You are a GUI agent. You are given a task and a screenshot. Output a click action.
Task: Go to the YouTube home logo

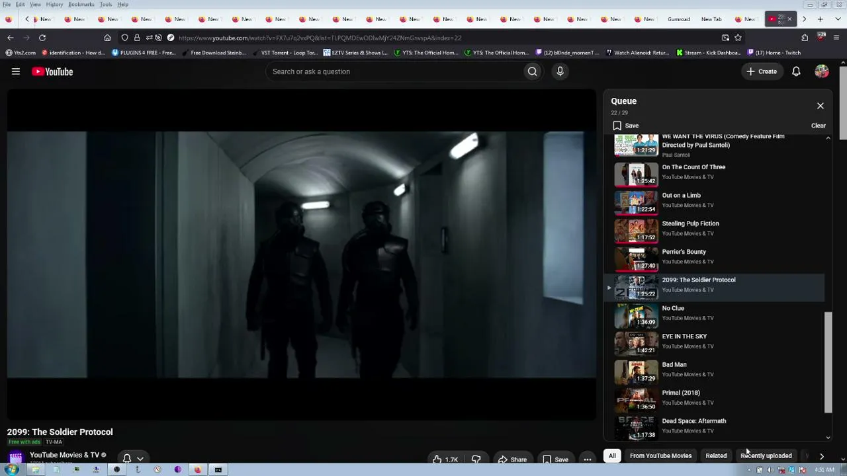(x=52, y=71)
